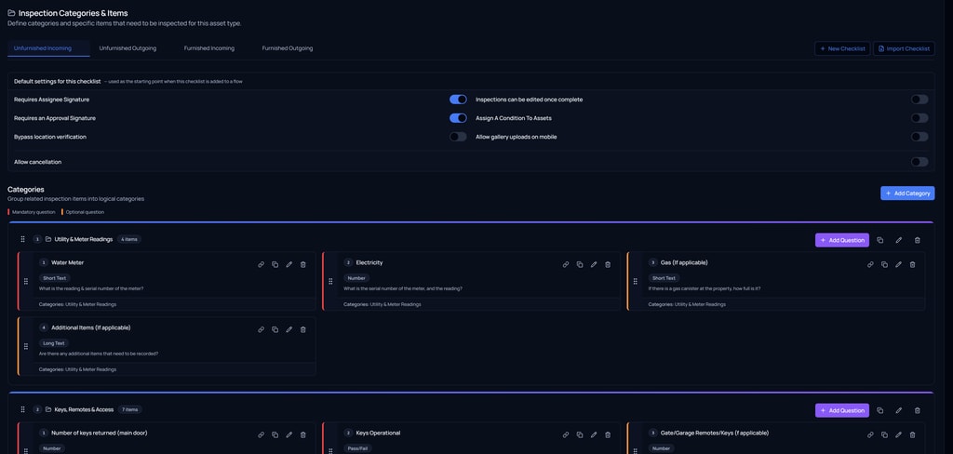The height and width of the screenshot is (454, 953).
Task: Edit the Electricity question
Action: tap(594, 264)
